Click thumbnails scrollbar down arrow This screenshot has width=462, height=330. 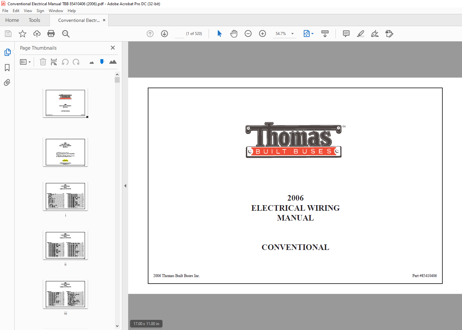pyautogui.click(x=117, y=326)
